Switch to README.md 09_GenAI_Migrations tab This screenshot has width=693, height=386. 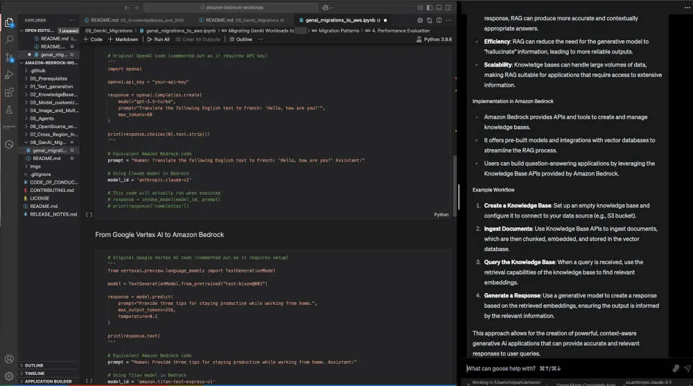pos(241,20)
